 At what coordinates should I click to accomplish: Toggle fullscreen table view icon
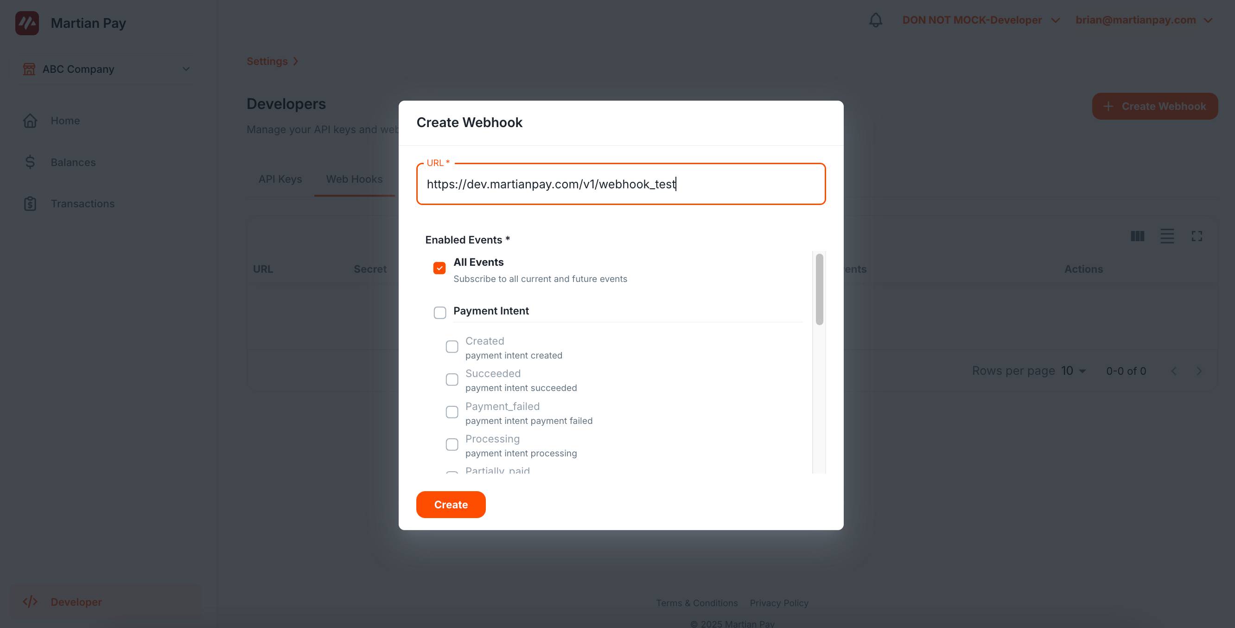tap(1197, 236)
